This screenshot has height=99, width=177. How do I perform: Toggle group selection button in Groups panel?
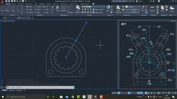pos(146,12)
